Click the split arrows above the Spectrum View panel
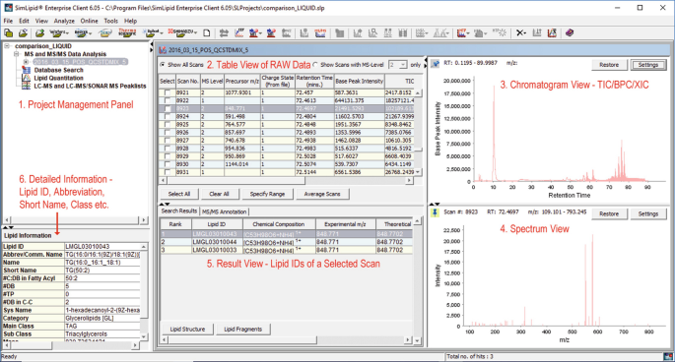Image resolution: width=675 pixels, height=362 pixels. coord(435,204)
